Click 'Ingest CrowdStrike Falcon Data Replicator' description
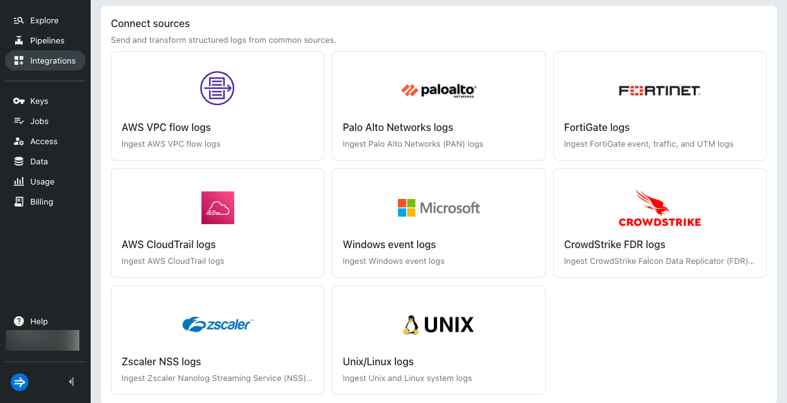787x403 pixels. 659,261
